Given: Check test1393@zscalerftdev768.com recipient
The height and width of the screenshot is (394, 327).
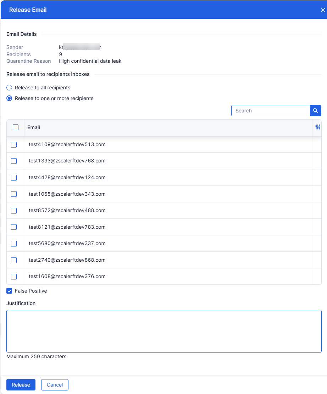Looking at the screenshot, I should coord(14,161).
